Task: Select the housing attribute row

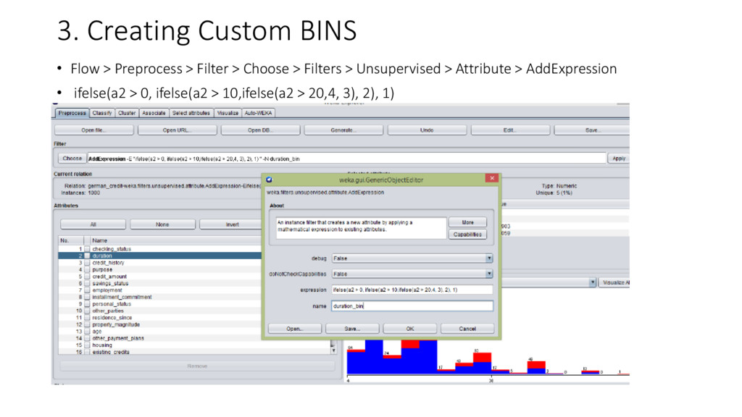Action: click(x=194, y=345)
